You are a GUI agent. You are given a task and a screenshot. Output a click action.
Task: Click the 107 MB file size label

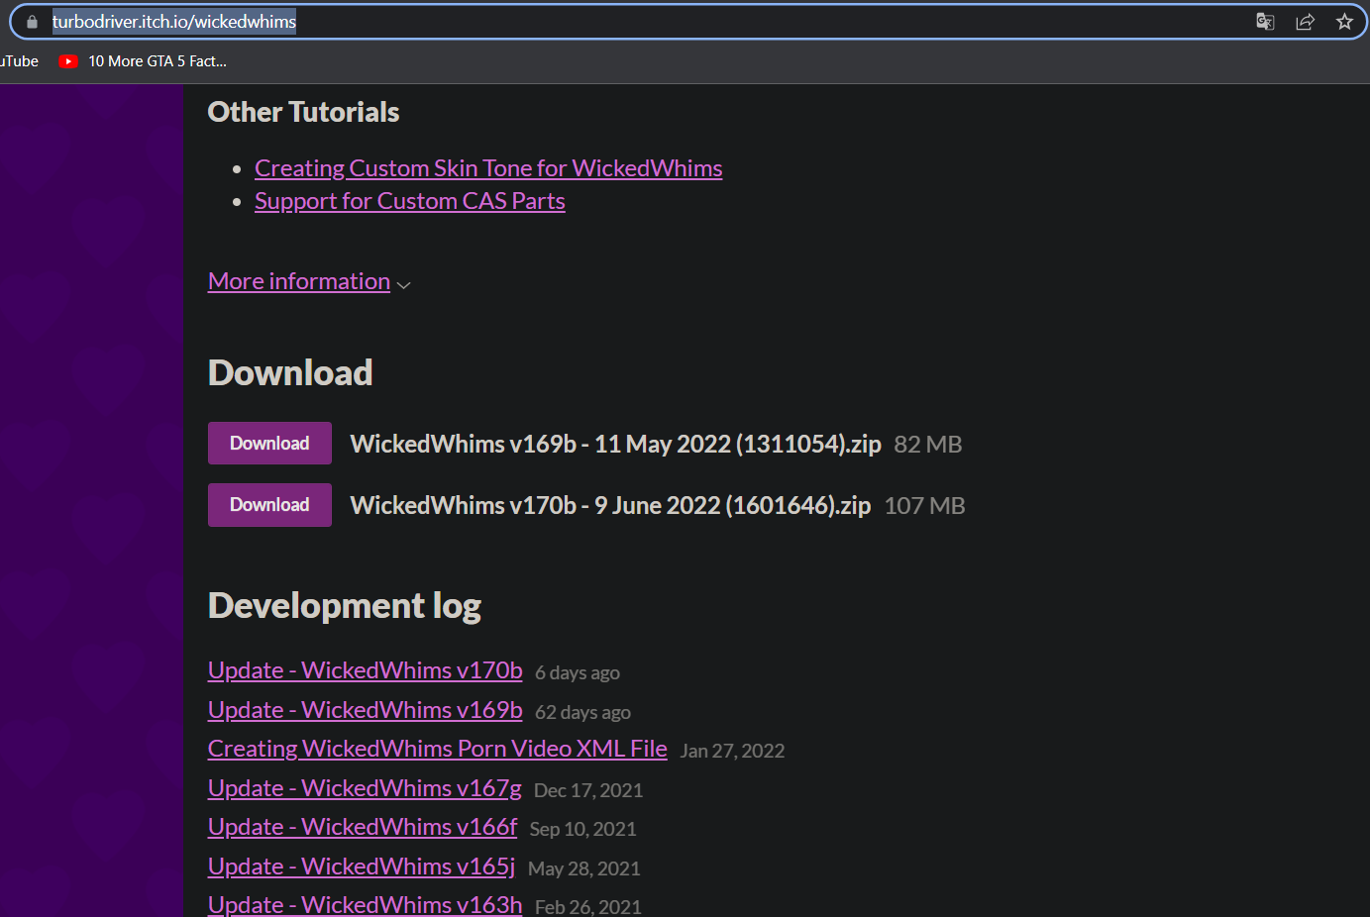click(924, 506)
